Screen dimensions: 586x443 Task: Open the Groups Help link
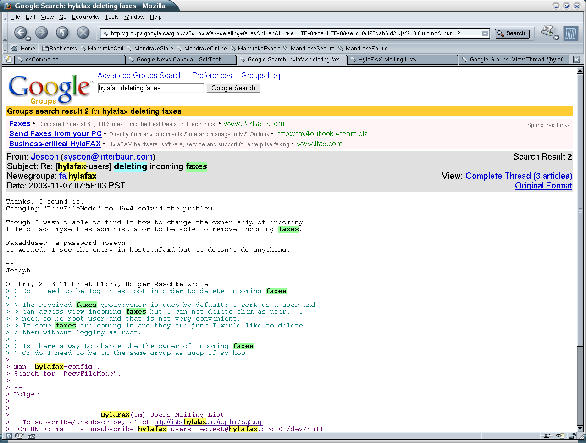click(x=262, y=76)
